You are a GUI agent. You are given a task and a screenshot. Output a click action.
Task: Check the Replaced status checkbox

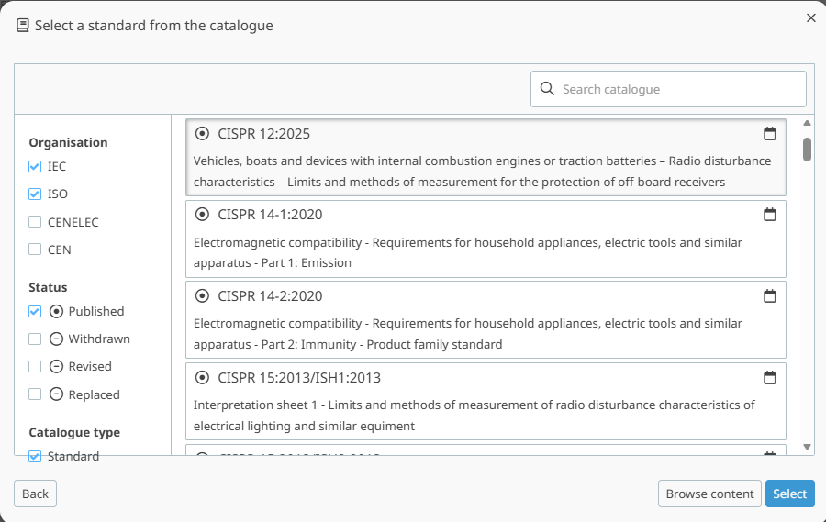(x=35, y=394)
